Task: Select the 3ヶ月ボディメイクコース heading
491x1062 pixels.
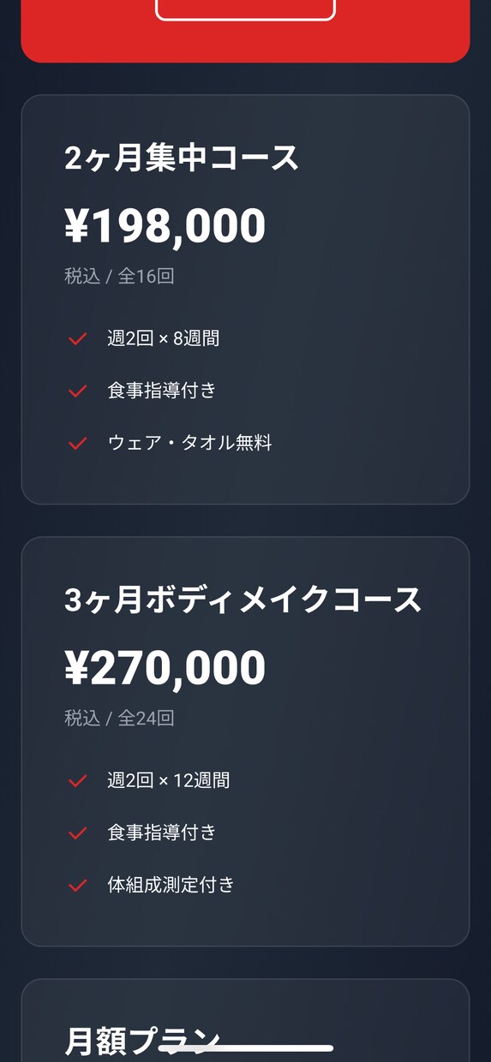Action: click(x=243, y=600)
